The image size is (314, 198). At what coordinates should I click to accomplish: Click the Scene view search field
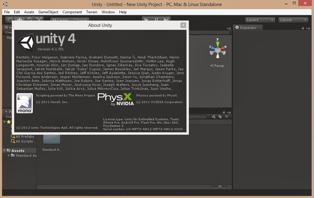point(209,32)
